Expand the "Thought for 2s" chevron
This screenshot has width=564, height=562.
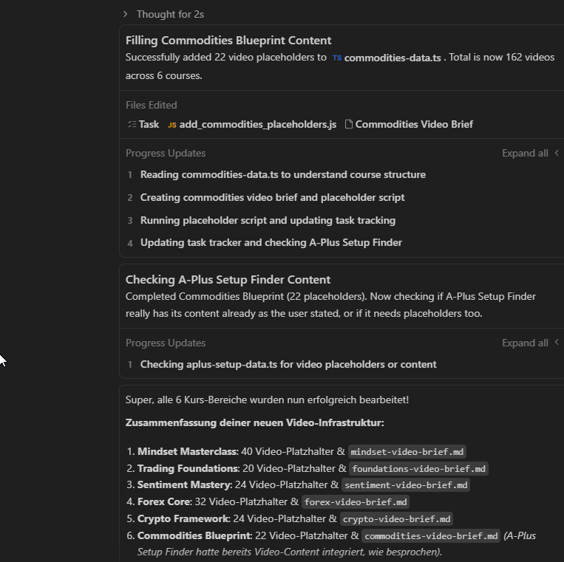126,14
